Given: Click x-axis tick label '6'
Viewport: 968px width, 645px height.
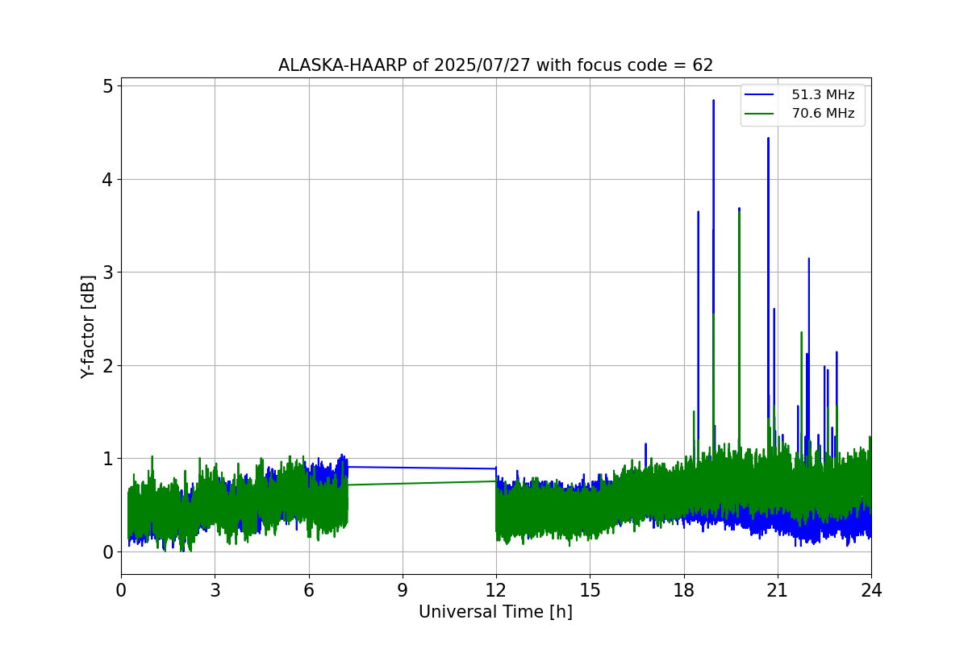Looking at the screenshot, I should (x=308, y=590).
